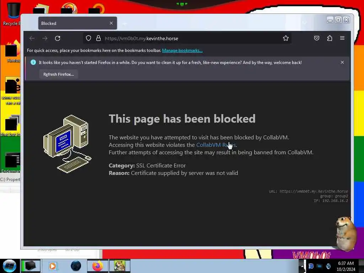Click the browser forward arrow button

pos(45,38)
